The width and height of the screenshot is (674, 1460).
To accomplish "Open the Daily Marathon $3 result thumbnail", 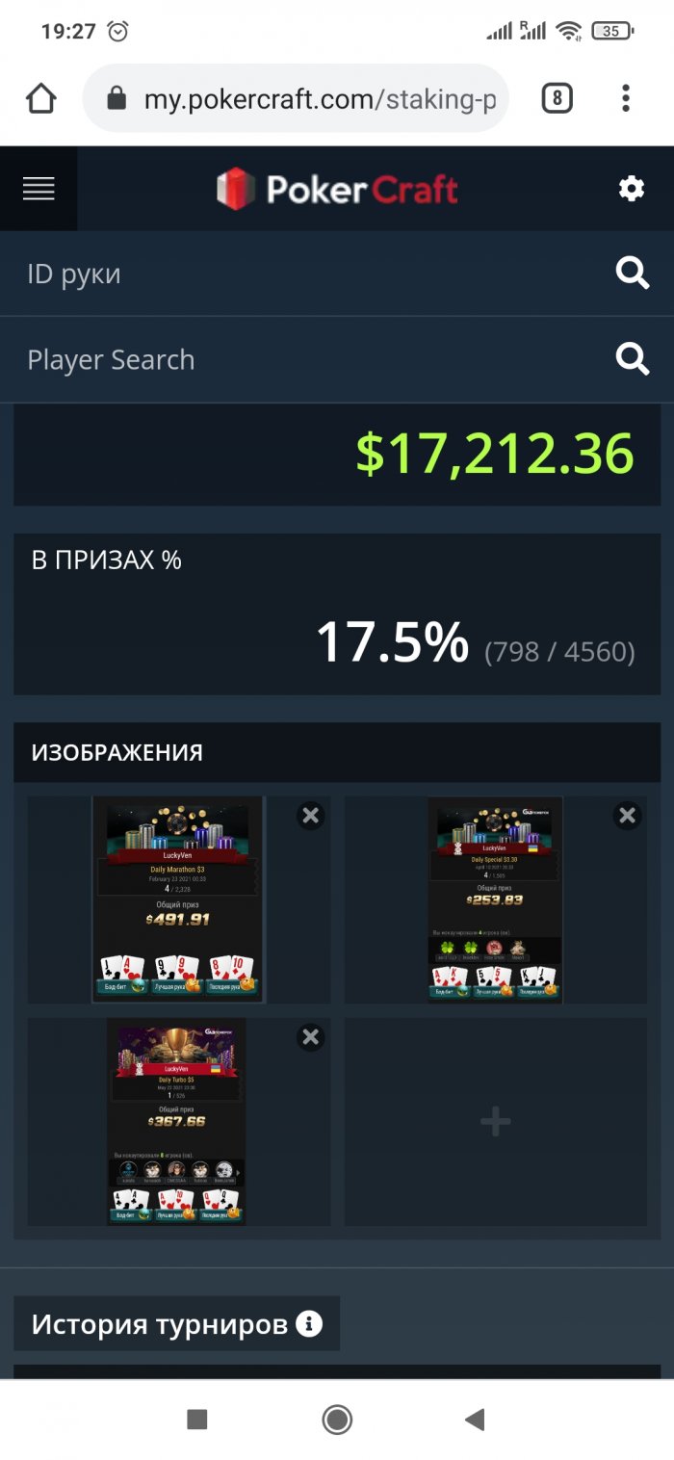I will click(178, 899).
